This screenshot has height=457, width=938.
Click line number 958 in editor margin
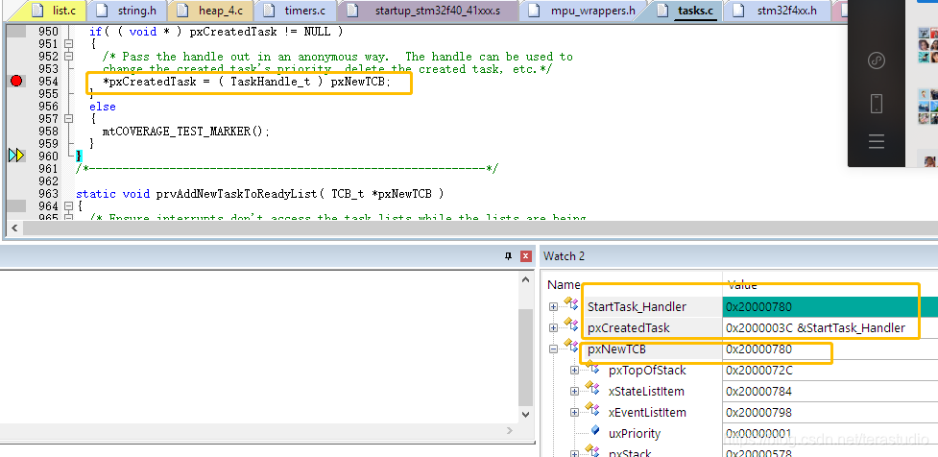point(48,131)
